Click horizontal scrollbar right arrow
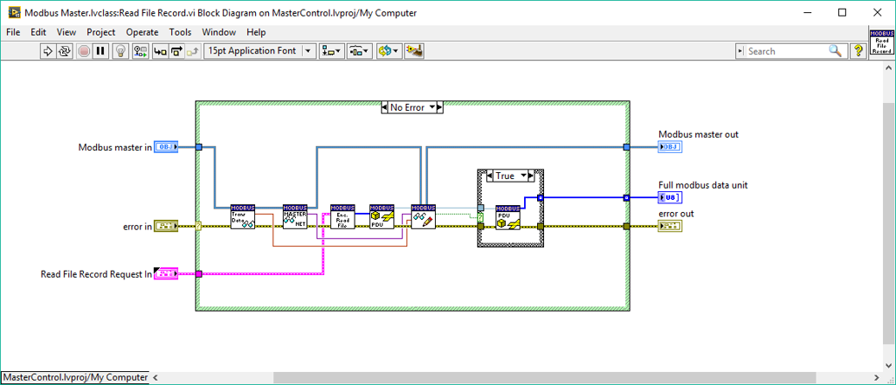Image resolution: width=896 pixels, height=385 pixels. 878,377
